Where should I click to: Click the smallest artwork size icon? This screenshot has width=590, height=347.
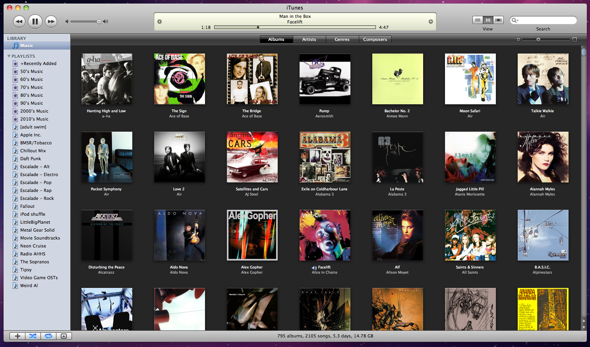pyautogui.click(x=518, y=39)
